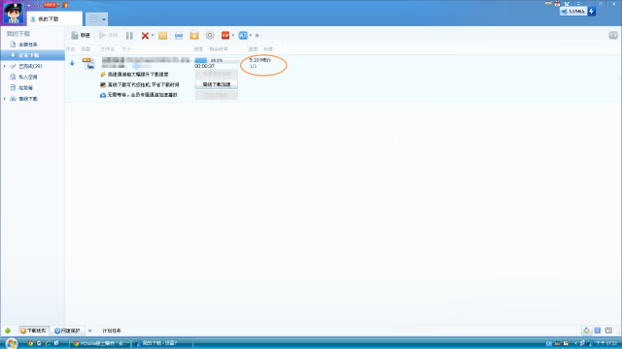Open the download folder from toolbar

coord(162,35)
